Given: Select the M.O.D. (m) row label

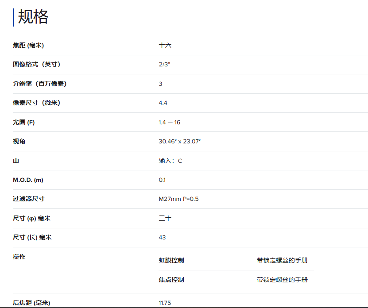Looking at the screenshot, I should coord(28,180).
